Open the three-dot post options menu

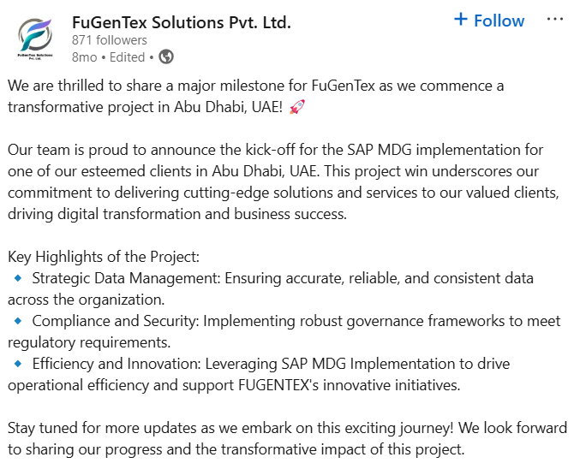[x=555, y=20]
